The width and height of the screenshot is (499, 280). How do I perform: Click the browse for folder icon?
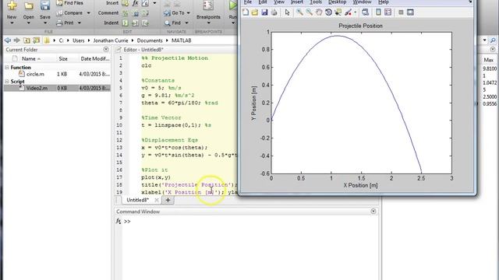click(37, 40)
